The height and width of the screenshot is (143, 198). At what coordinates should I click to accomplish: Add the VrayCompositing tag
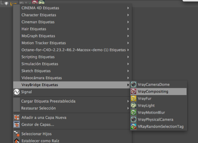pyautogui.click(x=159, y=91)
